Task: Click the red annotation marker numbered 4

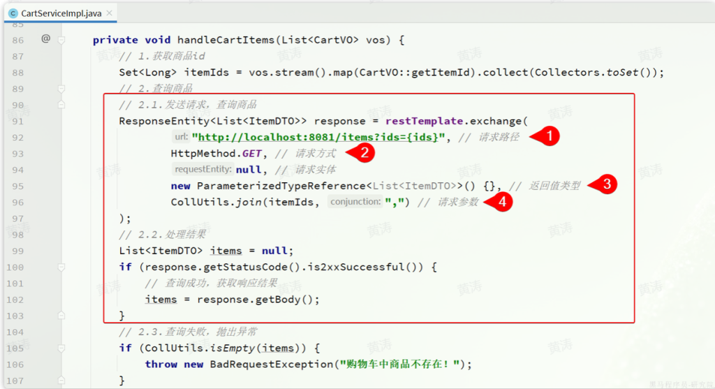Action: [502, 202]
